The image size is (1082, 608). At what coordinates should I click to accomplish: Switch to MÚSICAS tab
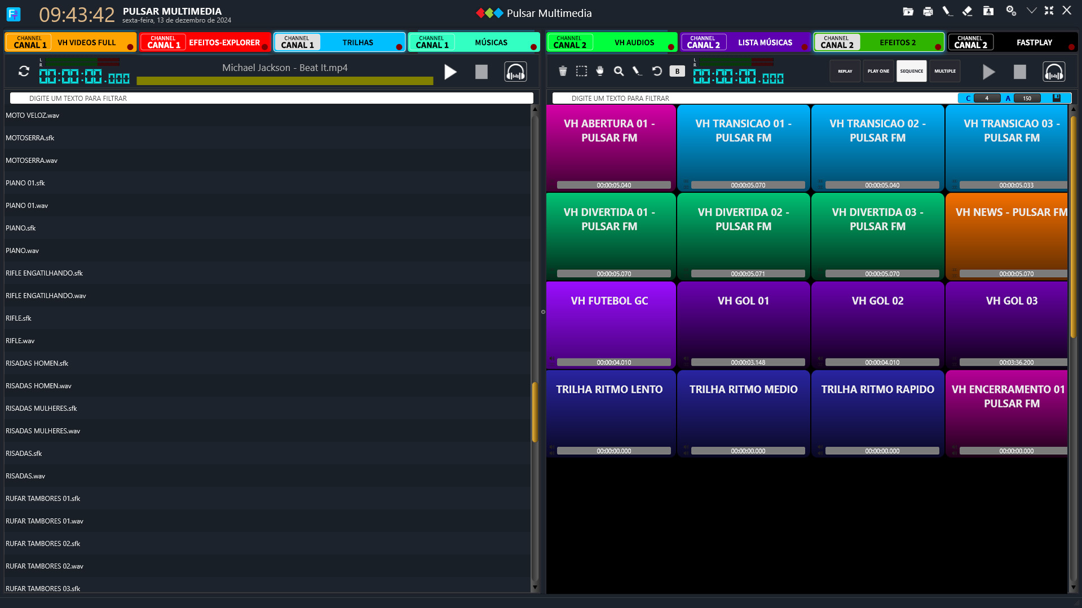(x=474, y=42)
